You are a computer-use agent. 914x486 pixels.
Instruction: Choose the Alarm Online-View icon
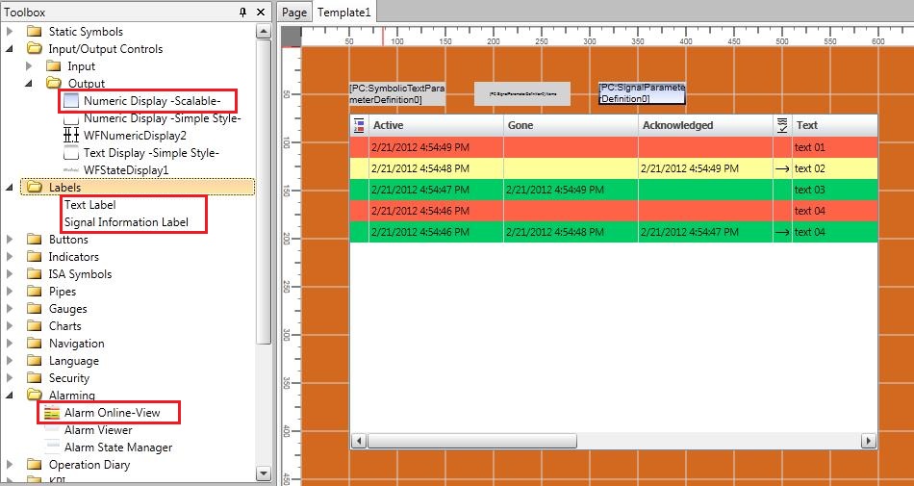click(52, 413)
